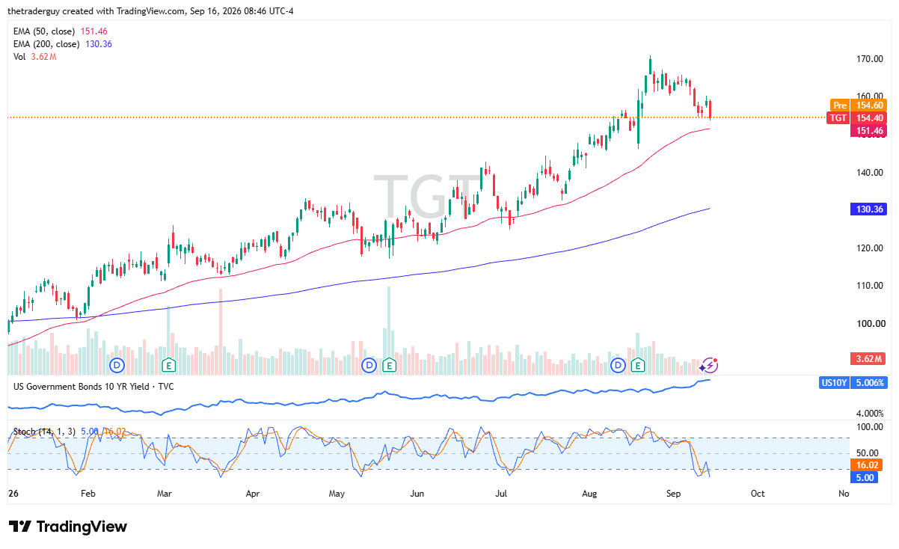Viewport: 899px width, 549px height.
Task: Open the May dividend D marker
Action: (369, 365)
